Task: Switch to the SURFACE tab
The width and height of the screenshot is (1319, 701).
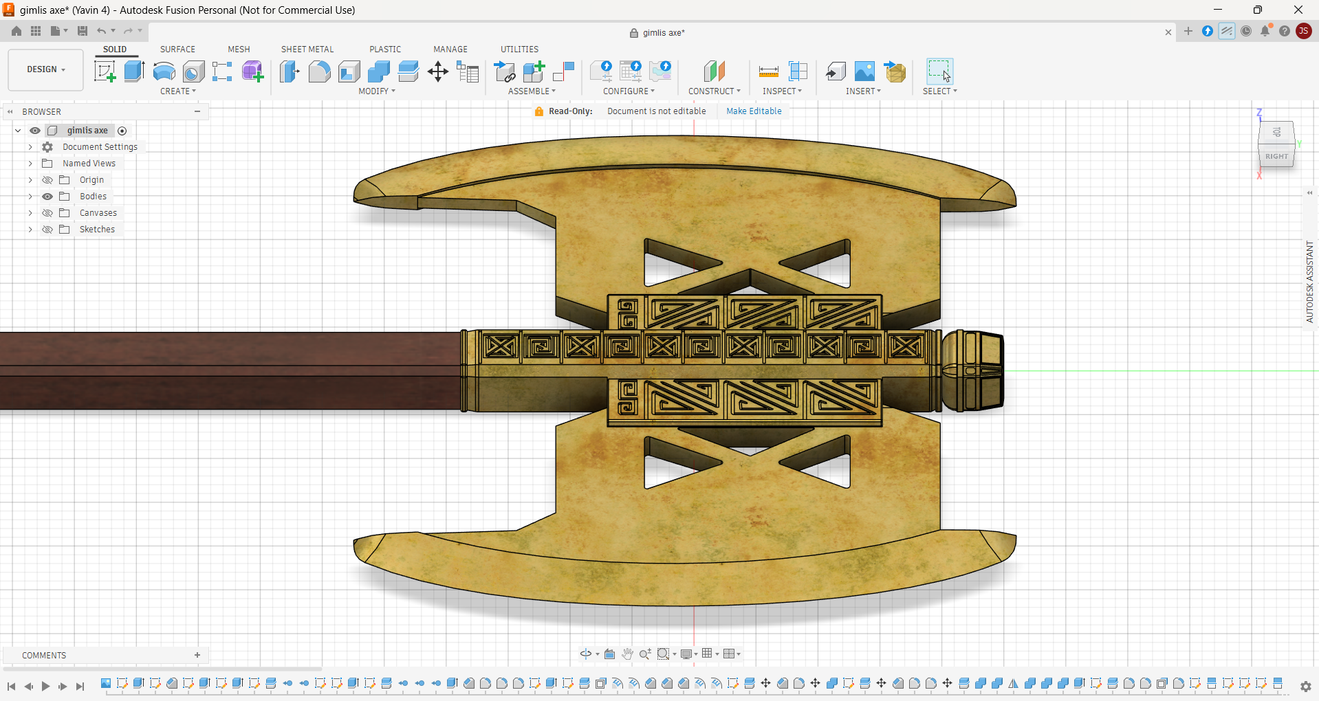Action: 177,49
